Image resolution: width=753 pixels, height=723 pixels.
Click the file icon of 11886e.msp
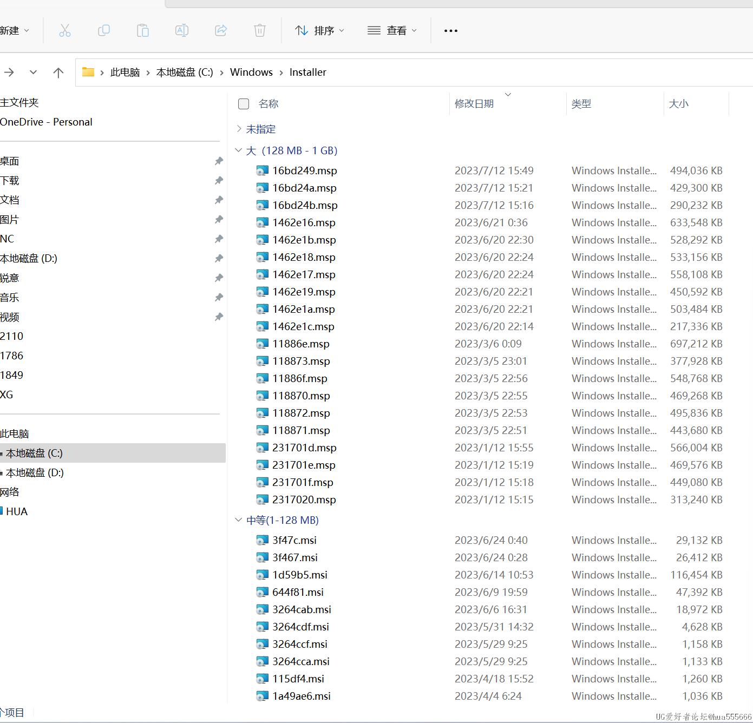tap(262, 344)
